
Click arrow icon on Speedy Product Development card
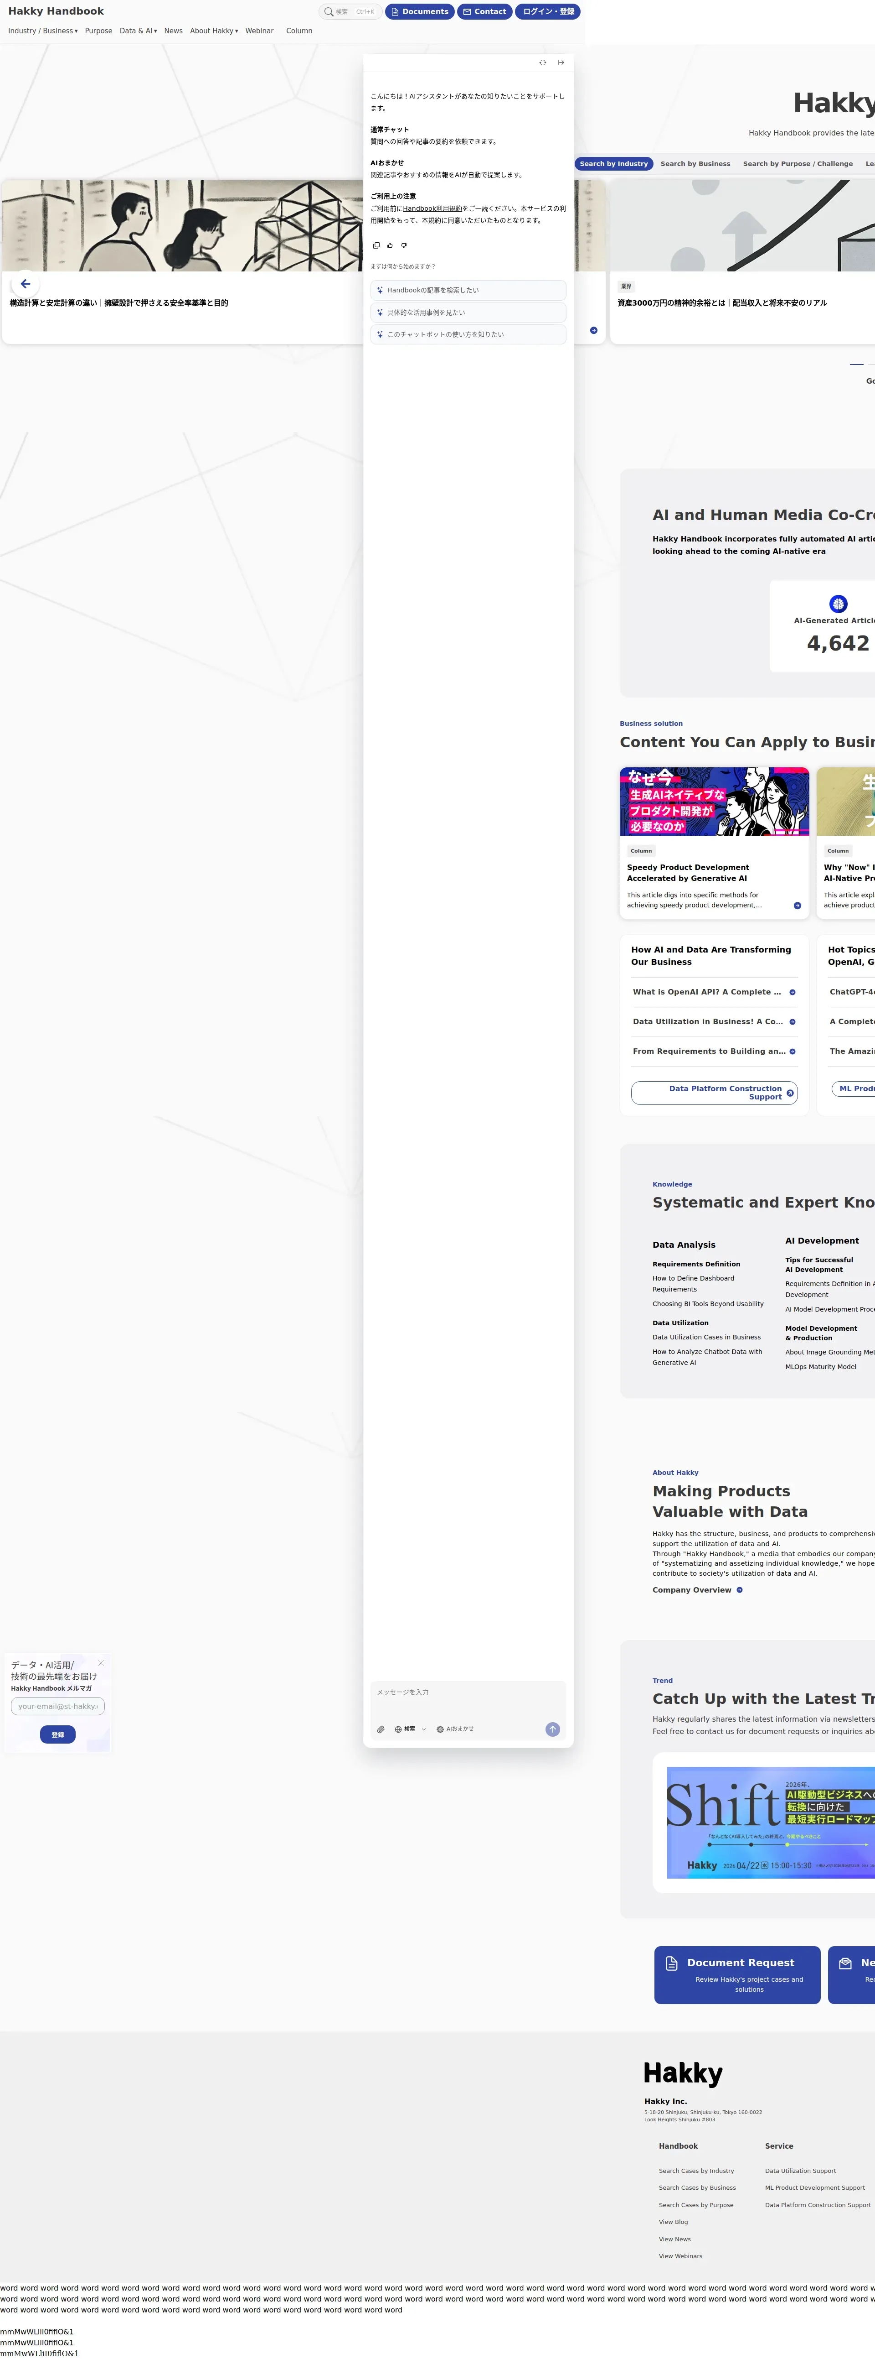click(797, 906)
